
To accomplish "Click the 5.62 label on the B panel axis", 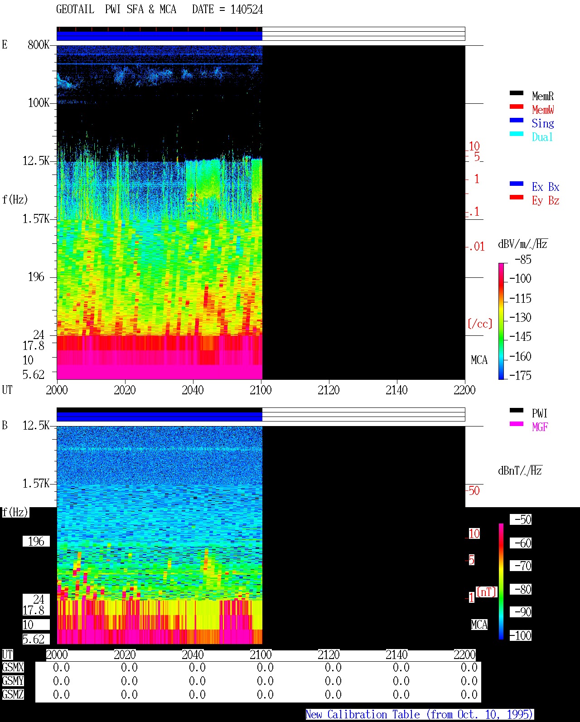I will click(x=34, y=639).
